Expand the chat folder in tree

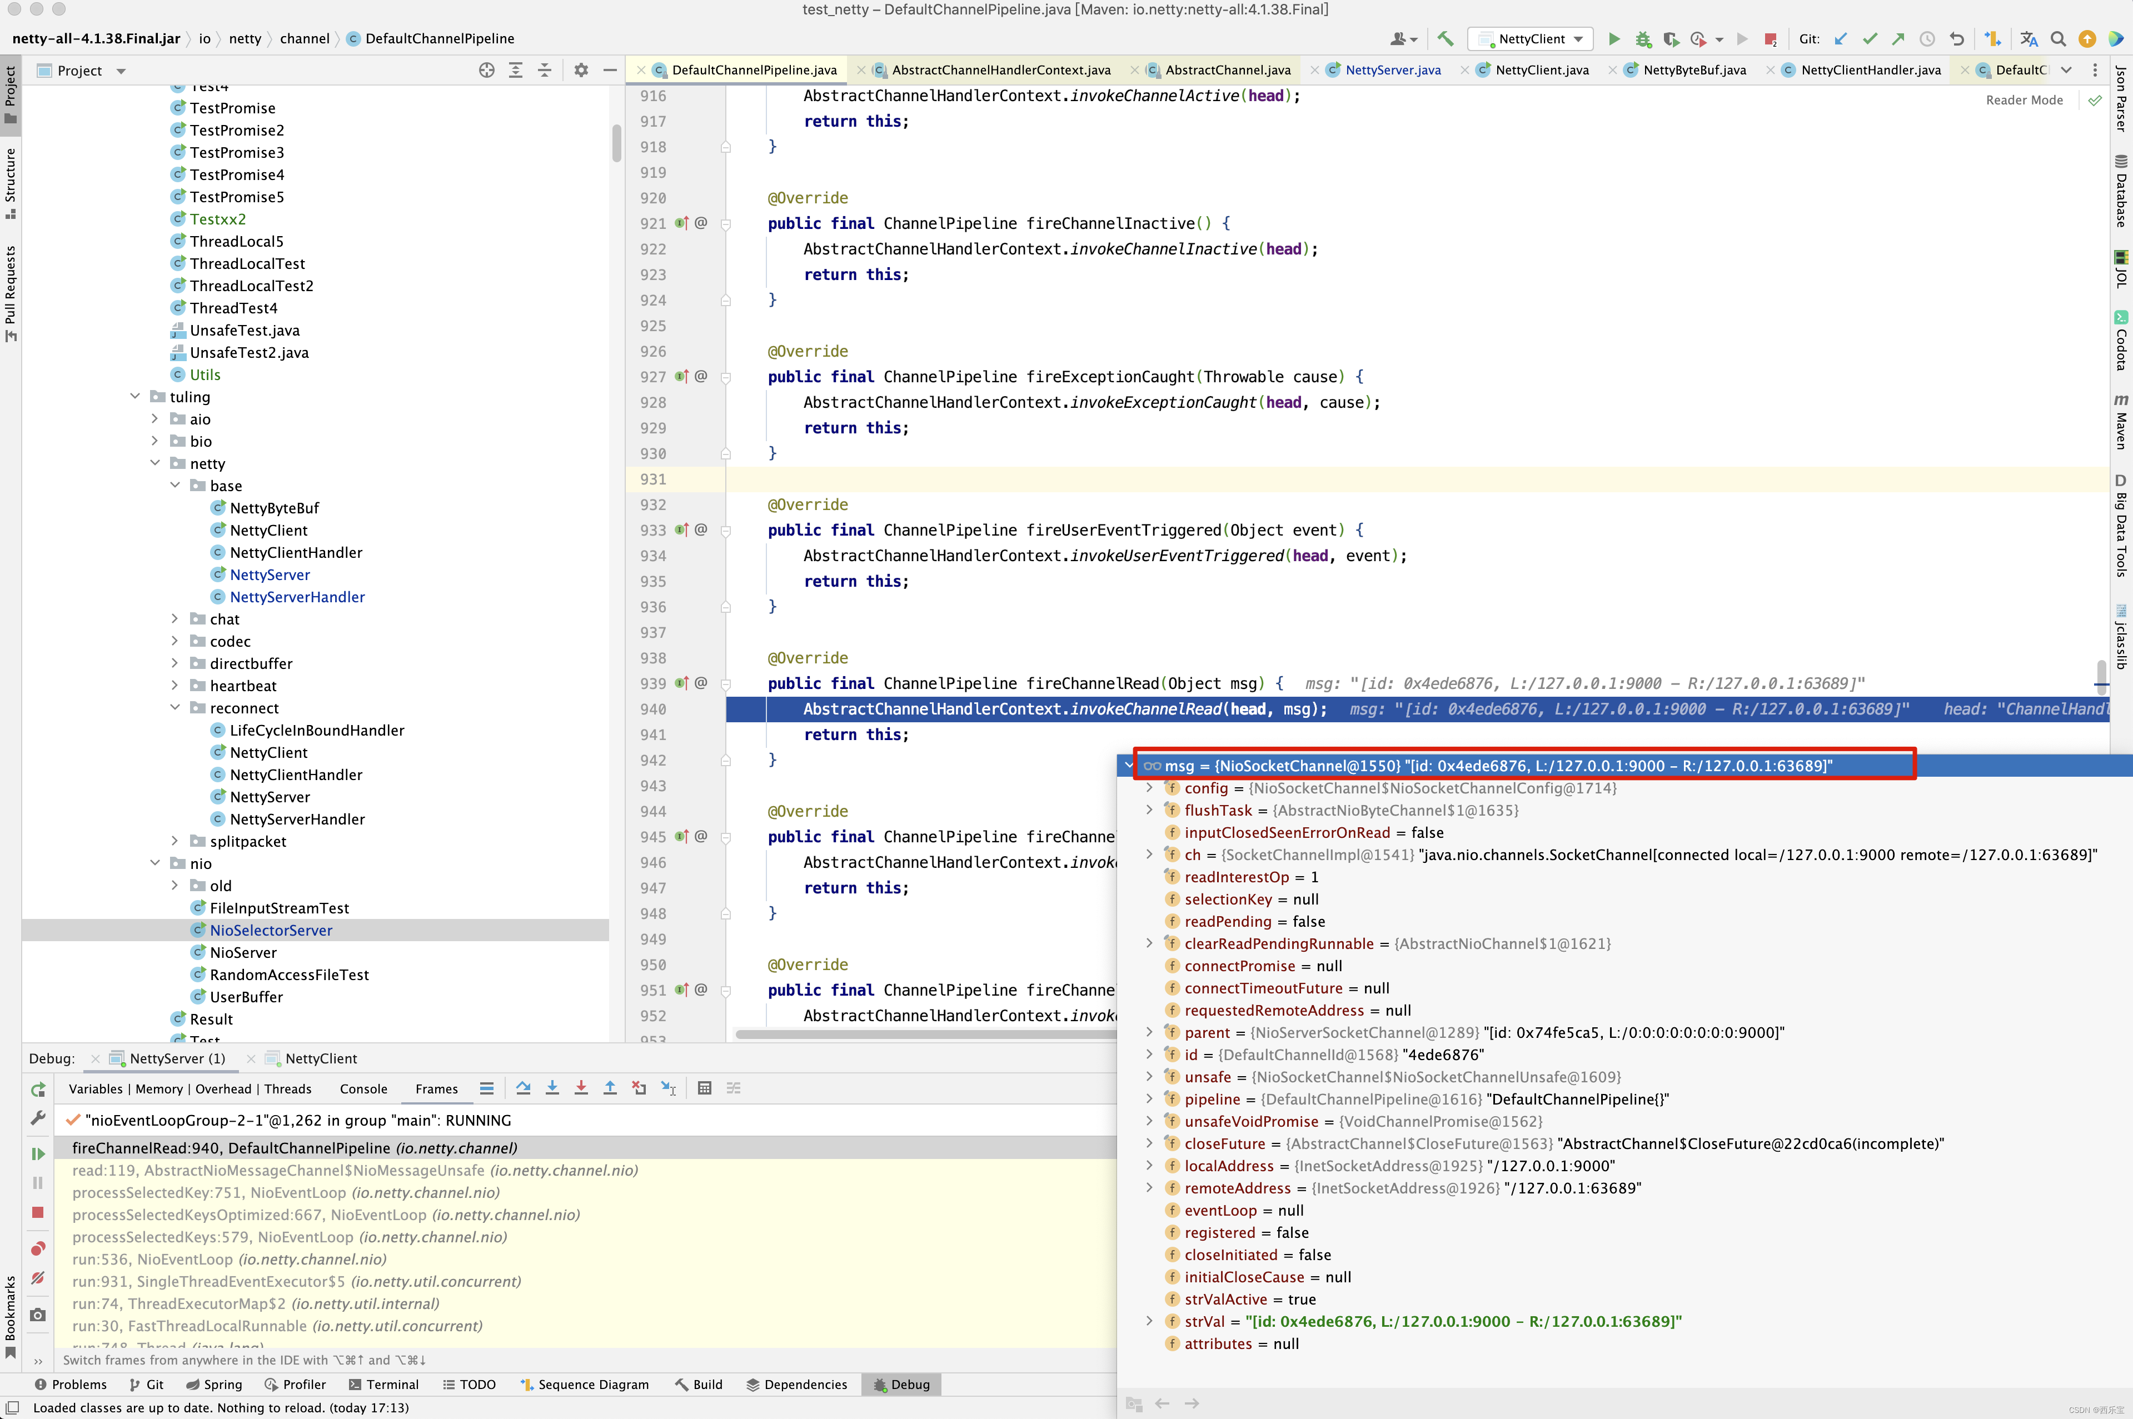tap(175, 619)
